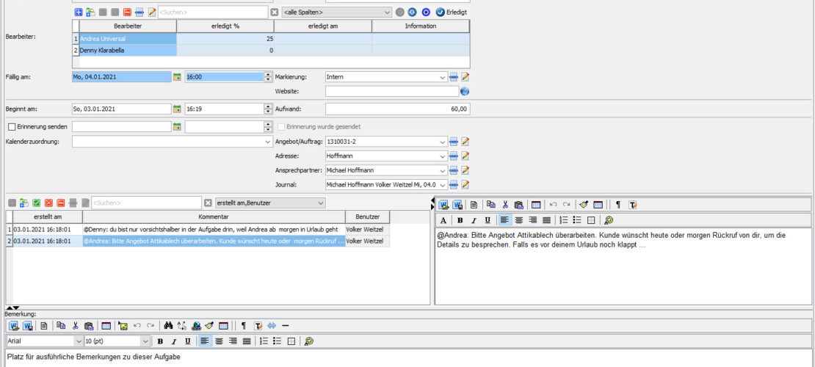Screen dimensions: 815x367
Task: Open the Markierung dropdown
Action: click(442, 77)
